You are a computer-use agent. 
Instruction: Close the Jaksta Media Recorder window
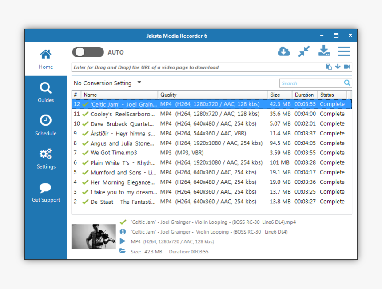(x=350, y=36)
